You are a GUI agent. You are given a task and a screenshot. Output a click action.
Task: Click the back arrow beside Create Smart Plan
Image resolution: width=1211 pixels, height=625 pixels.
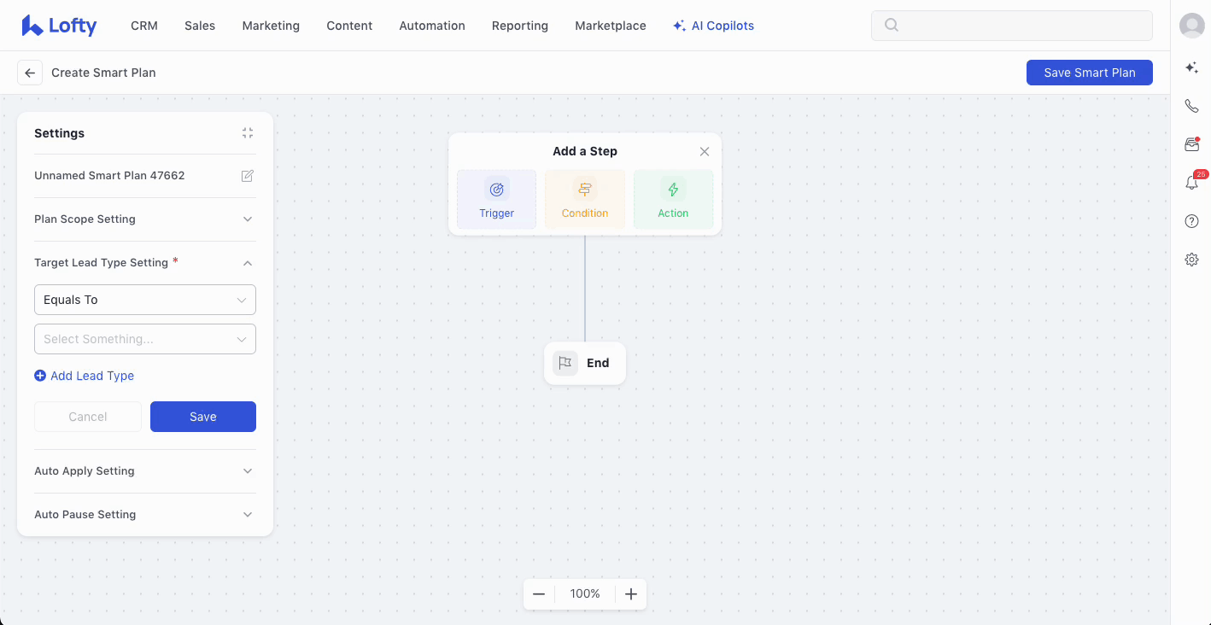pos(30,73)
